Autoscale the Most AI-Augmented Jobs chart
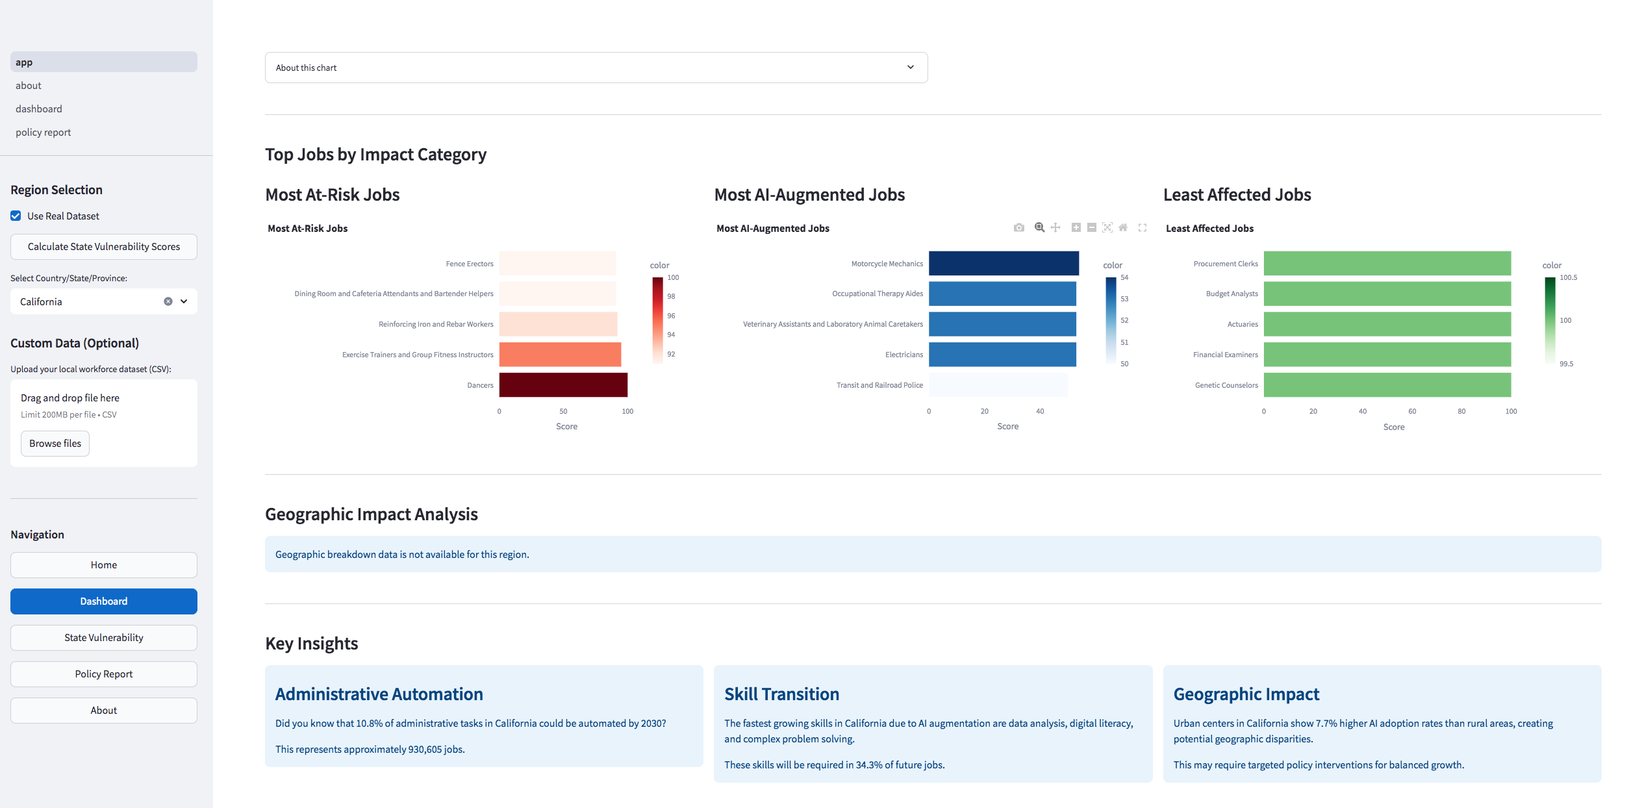 (1107, 227)
